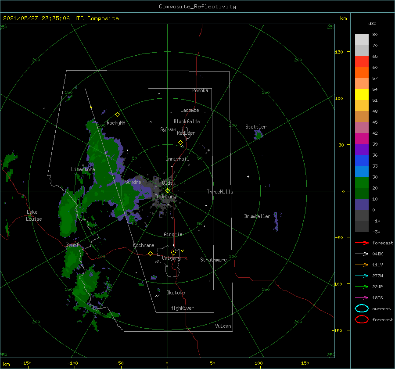Click the bright yellow dBZ scale swatch

[362, 94]
